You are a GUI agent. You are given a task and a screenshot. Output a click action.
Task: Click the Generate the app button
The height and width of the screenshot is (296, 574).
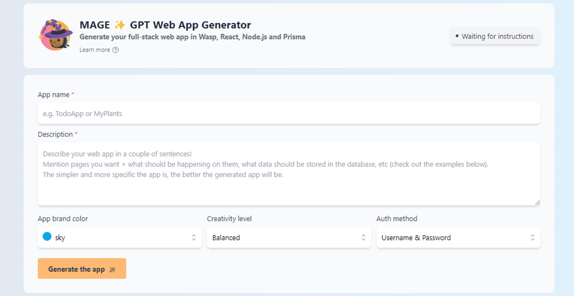pyautogui.click(x=82, y=269)
